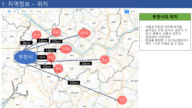Click the blue location pin icon on the map toolbar
Image resolution: width=192 pixels, height=108 pixels.
click(x=9, y=11)
